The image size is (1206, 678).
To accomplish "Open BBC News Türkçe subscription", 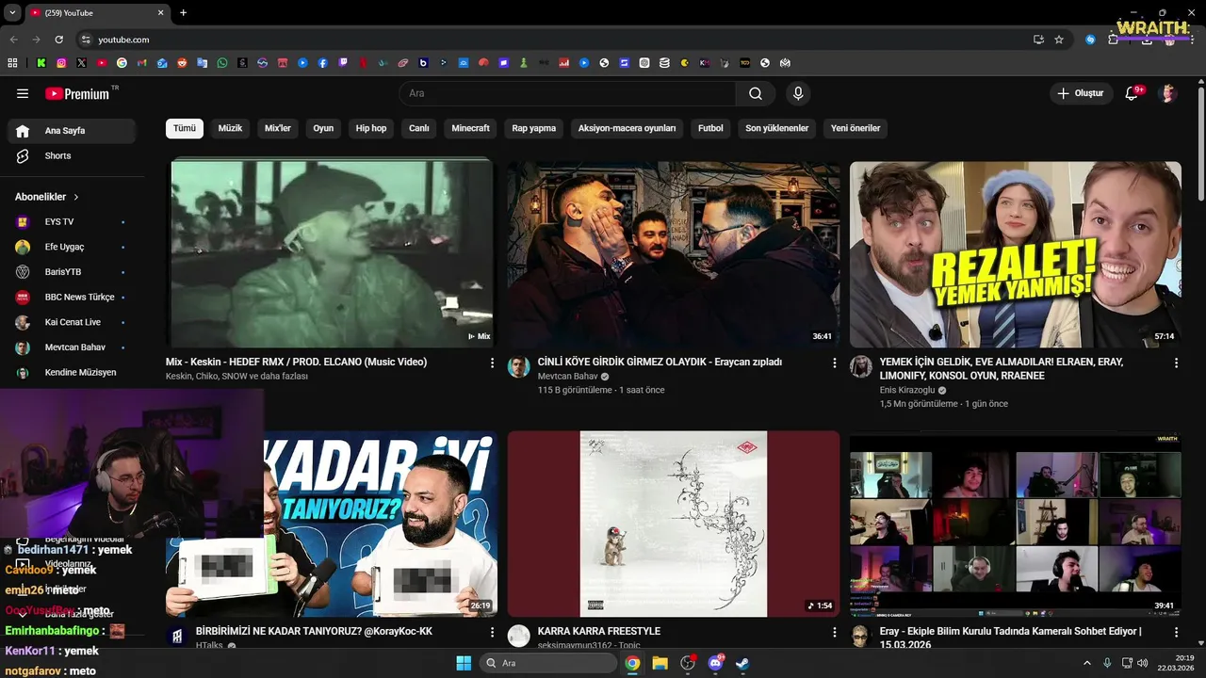I will tap(72, 298).
